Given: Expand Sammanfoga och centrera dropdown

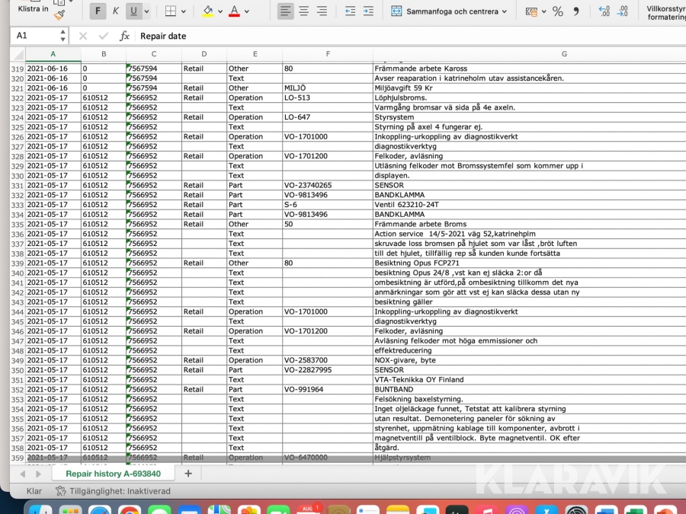Looking at the screenshot, I should click(505, 12).
